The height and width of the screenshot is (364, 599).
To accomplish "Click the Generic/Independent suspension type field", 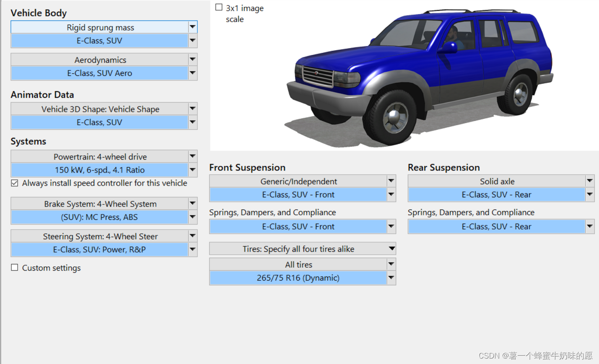I will point(298,181).
